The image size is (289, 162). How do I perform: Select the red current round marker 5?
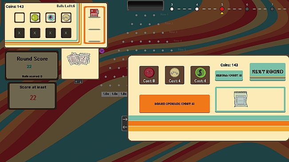point(222,9)
